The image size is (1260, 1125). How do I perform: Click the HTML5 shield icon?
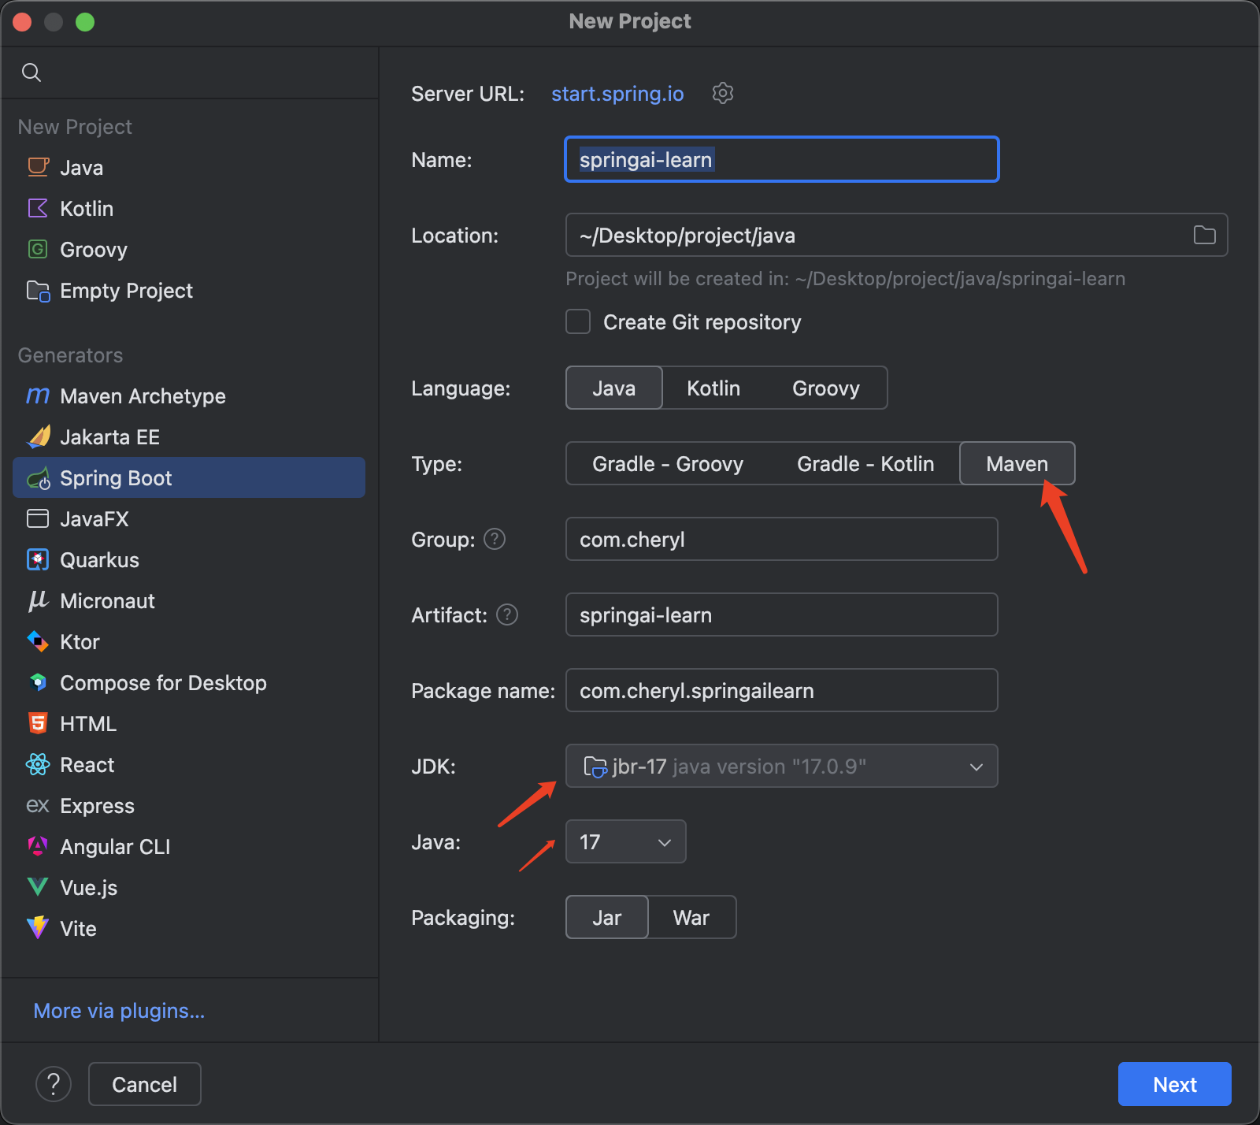(x=38, y=723)
